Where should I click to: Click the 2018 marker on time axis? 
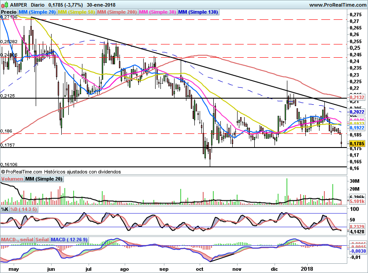pyautogui.click(x=307, y=268)
